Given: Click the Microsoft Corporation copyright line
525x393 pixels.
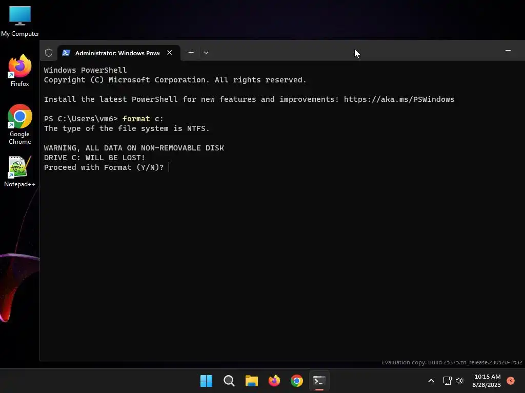Looking at the screenshot, I should coord(175,80).
